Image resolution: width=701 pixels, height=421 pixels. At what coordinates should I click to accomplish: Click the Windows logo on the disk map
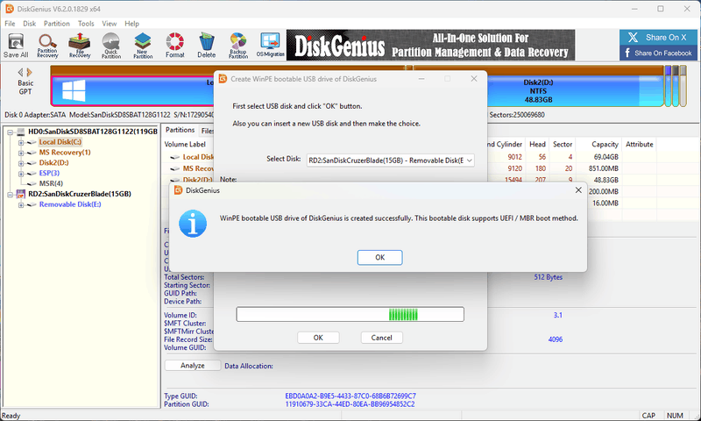tap(74, 91)
